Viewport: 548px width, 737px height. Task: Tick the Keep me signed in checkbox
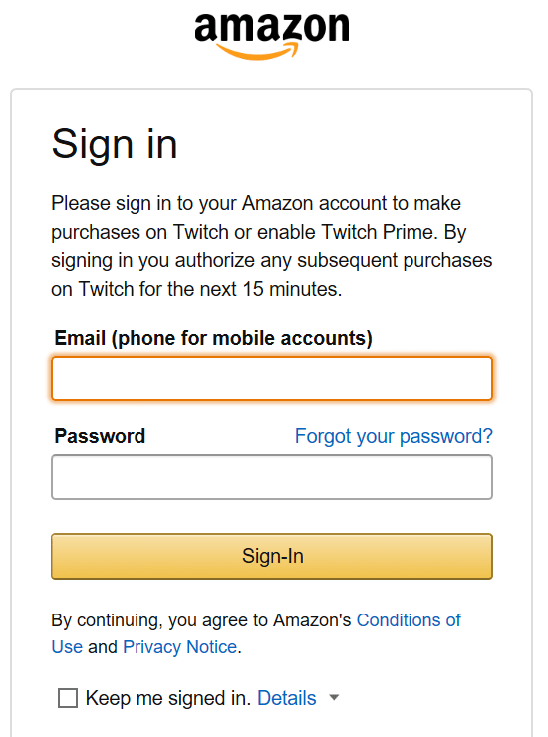pos(68,698)
